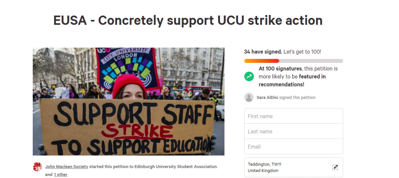Open the "1 other" petition starter link
The height and width of the screenshot is (178, 399).
tap(60, 175)
